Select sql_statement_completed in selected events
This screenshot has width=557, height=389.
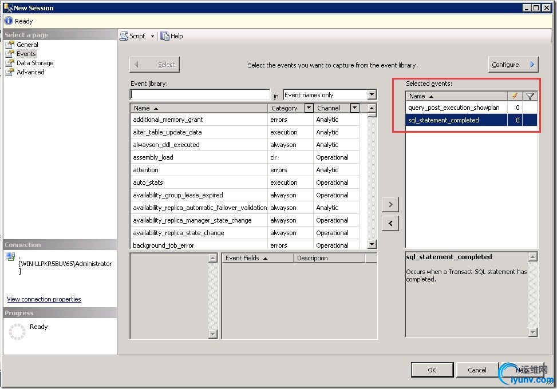(x=471, y=120)
